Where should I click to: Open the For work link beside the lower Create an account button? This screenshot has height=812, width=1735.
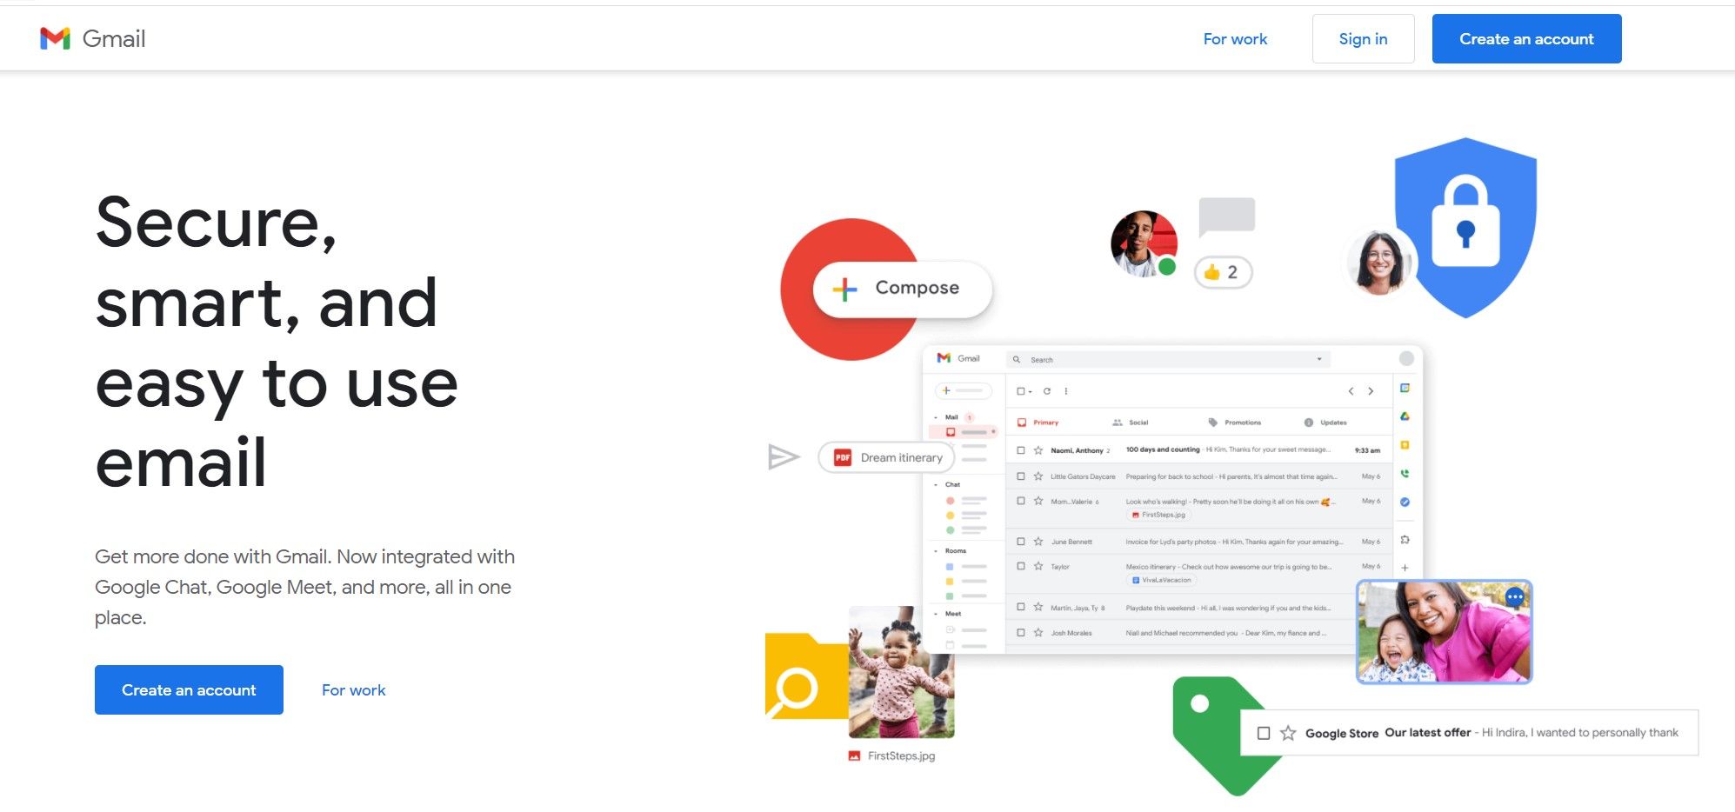(353, 690)
